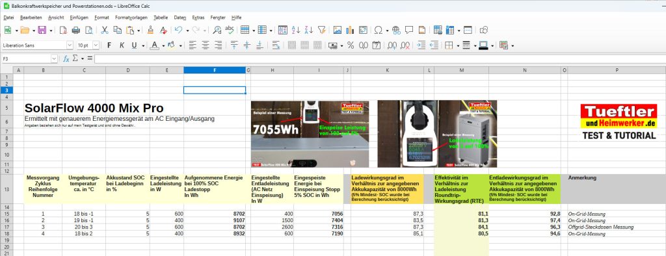Click the Headers and Footers icon
Screen dimensions: 666x256
pyautogui.click(x=421, y=30)
